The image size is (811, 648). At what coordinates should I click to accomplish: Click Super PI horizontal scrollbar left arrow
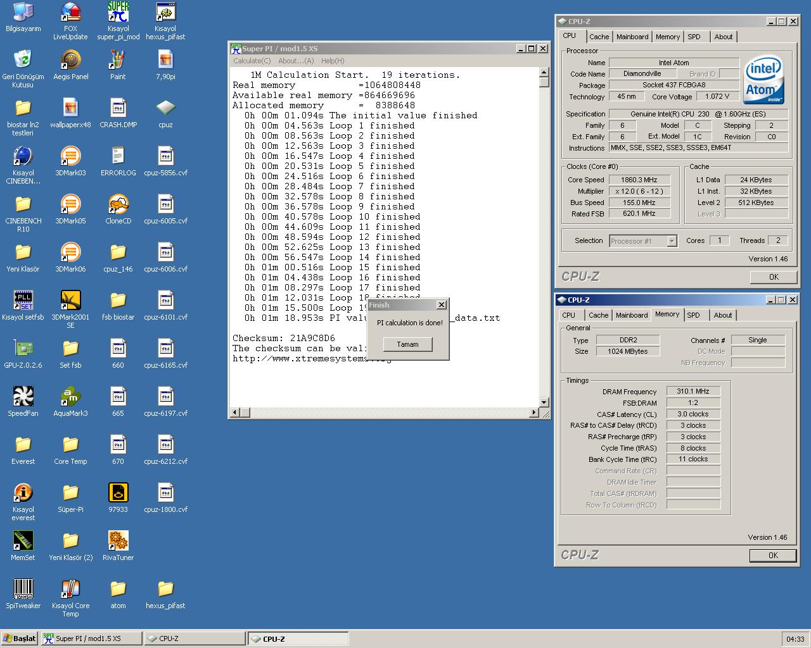pos(235,413)
